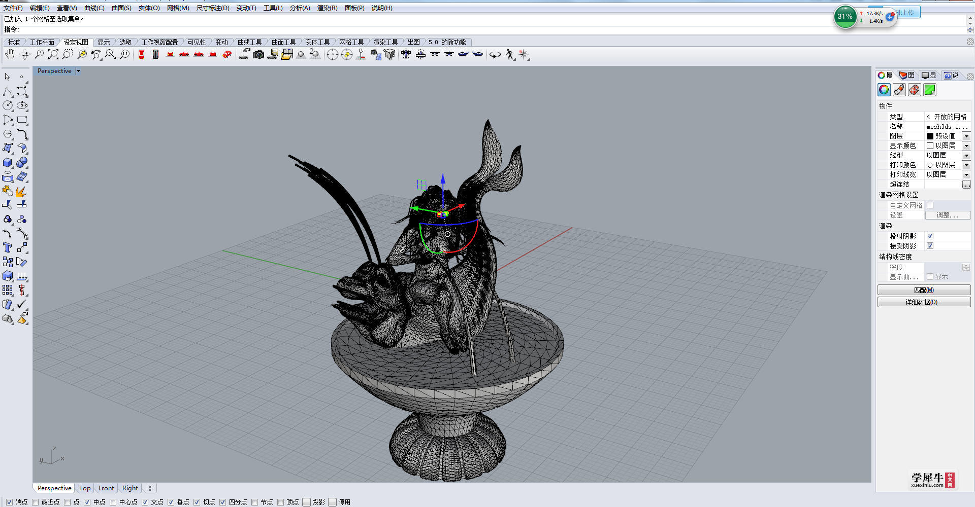Click the 详细数据(D)... details button
The width and height of the screenshot is (975, 507).
tap(924, 302)
